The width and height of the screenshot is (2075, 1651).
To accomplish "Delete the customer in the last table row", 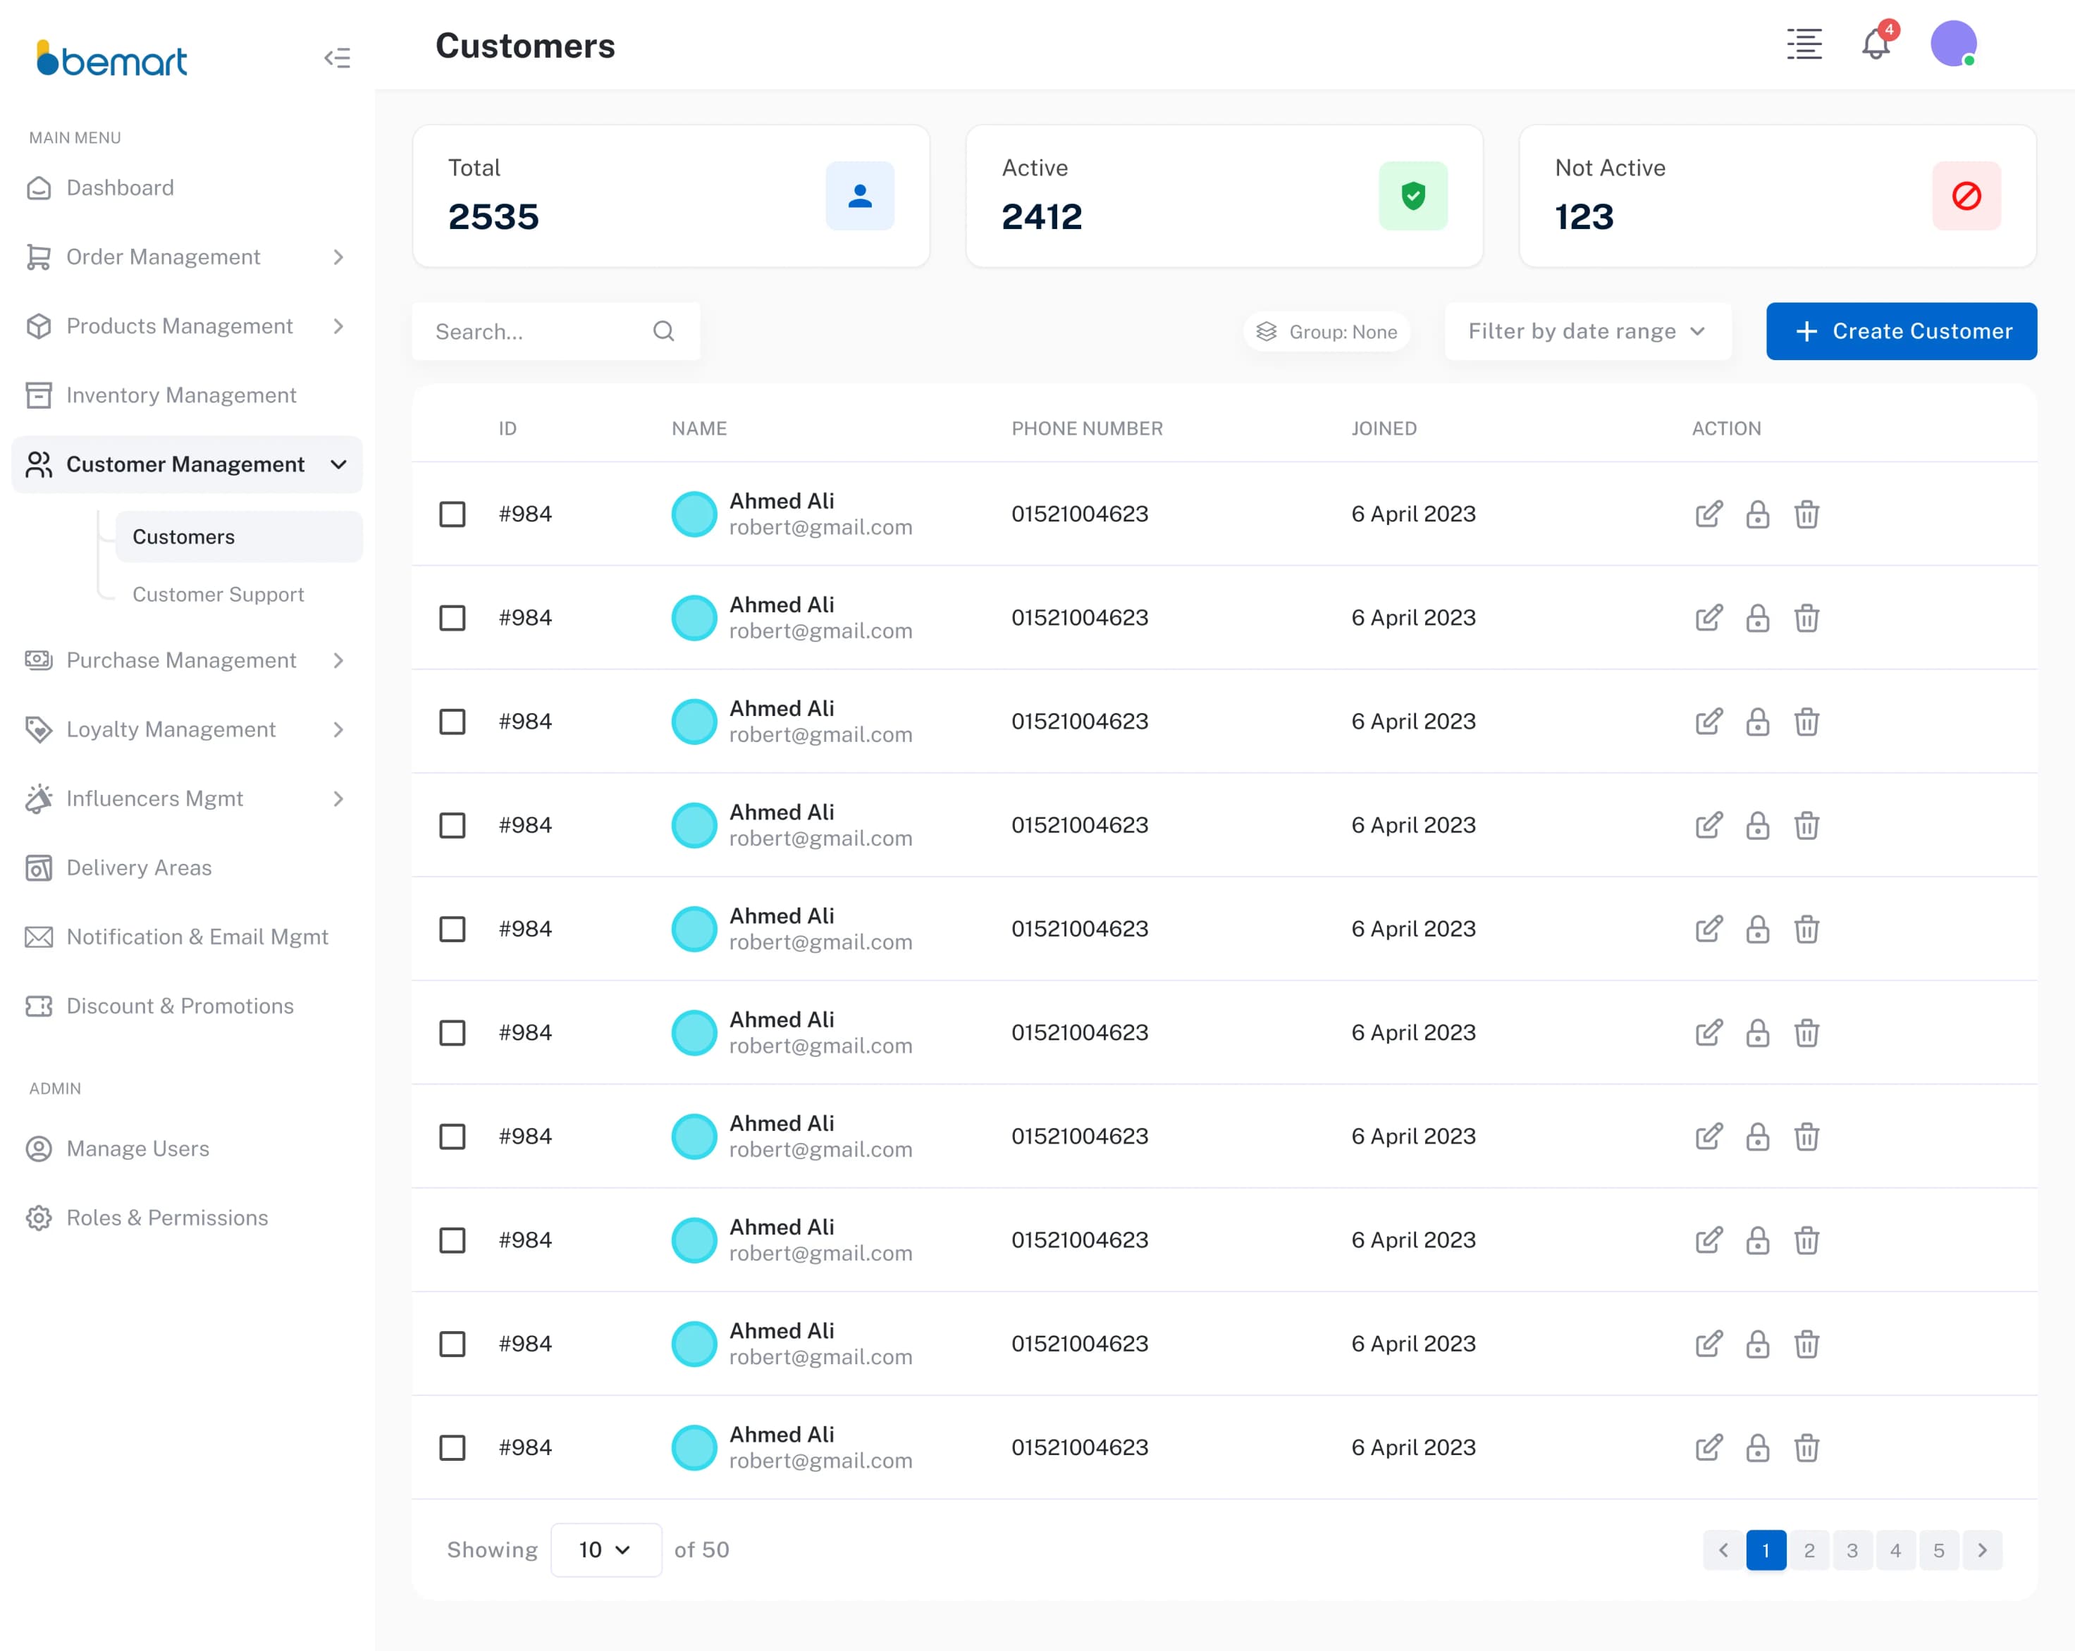I will click(1806, 1448).
